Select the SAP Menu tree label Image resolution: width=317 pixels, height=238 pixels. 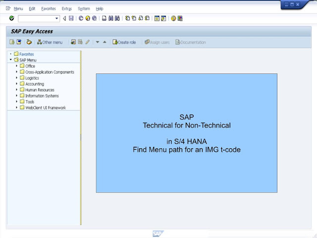click(28, 60)
